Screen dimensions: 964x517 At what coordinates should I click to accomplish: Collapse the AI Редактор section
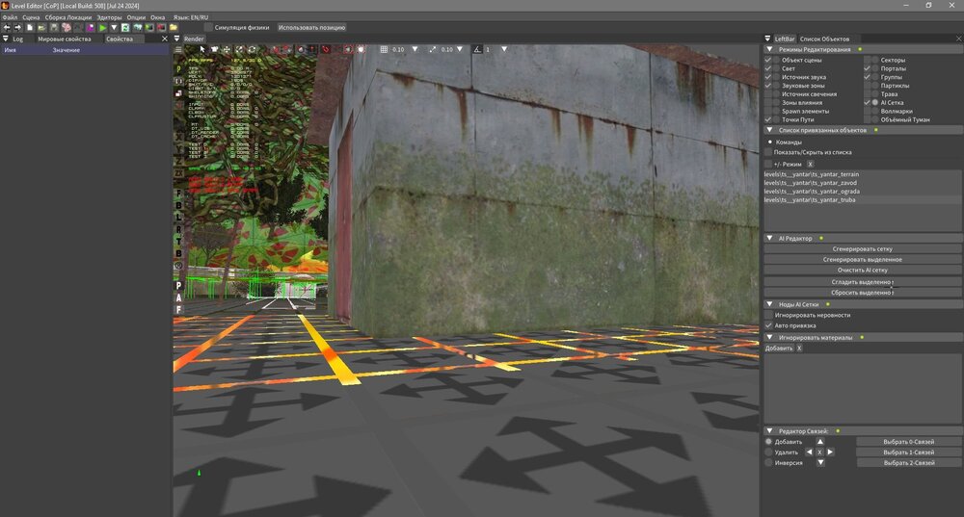pyautogui.click(x=769, y=238)
